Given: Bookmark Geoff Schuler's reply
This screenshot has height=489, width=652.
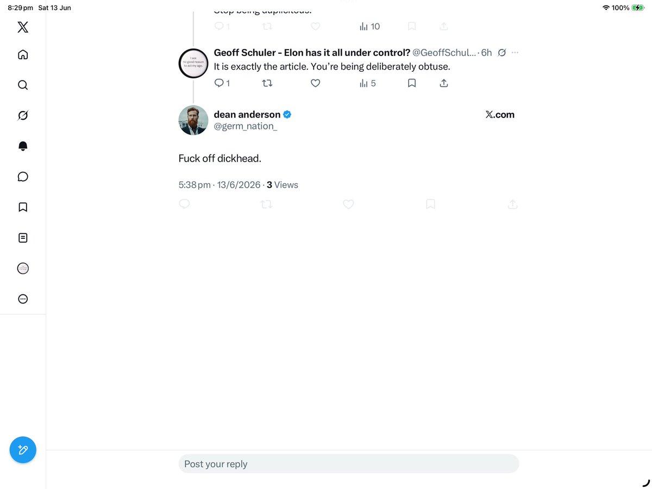Looking at the screenshot, I should (412, 83).
